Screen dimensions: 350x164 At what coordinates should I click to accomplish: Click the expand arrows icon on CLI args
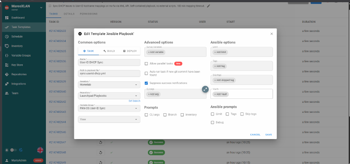[205, 89]
